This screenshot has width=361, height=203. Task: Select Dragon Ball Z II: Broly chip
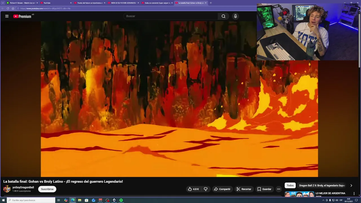click(x=322, y=186)
